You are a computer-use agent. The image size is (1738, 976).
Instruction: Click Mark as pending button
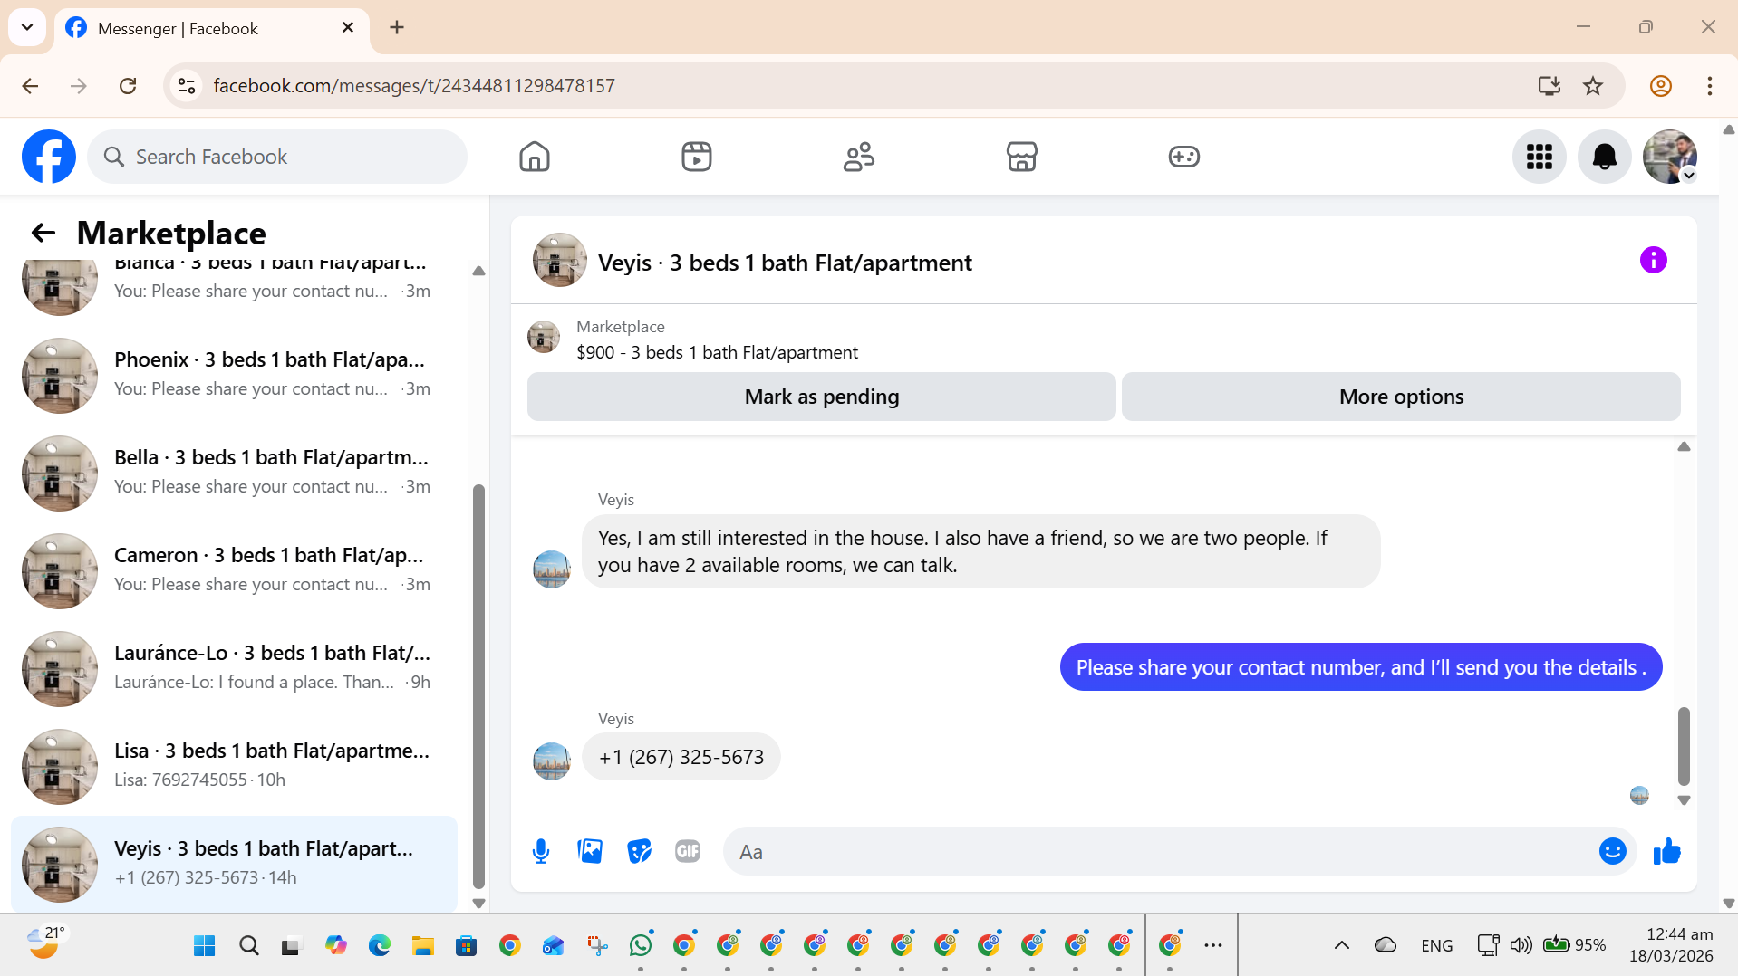pos(822,397)
